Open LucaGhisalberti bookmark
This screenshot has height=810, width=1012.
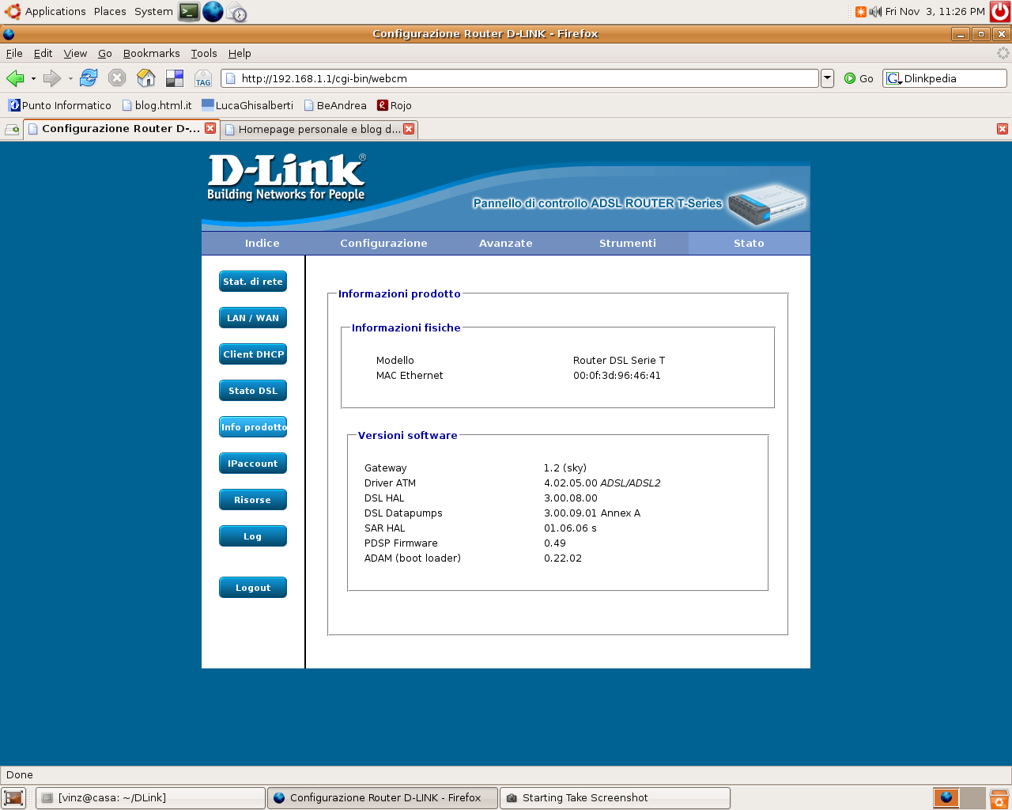tap(247, 105)
